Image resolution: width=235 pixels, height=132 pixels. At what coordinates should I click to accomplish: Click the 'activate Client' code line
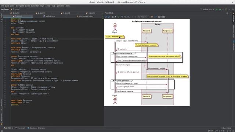click(19, 43)
